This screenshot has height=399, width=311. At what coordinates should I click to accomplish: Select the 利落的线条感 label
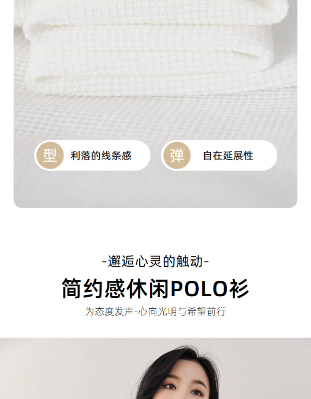pyautogui.click(x=101, y=156)
